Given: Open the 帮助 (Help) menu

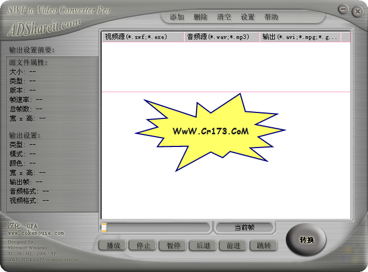Looking at the screenshot, I should 271,17.
